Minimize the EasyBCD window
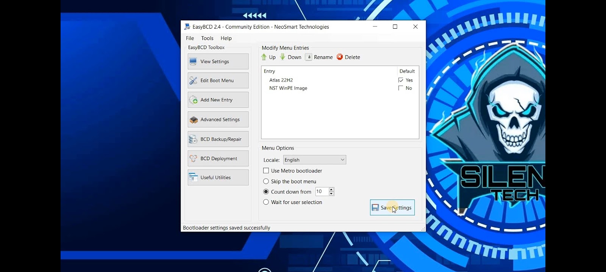The height and width of the screenshot is (272, 606). [375, 27]
